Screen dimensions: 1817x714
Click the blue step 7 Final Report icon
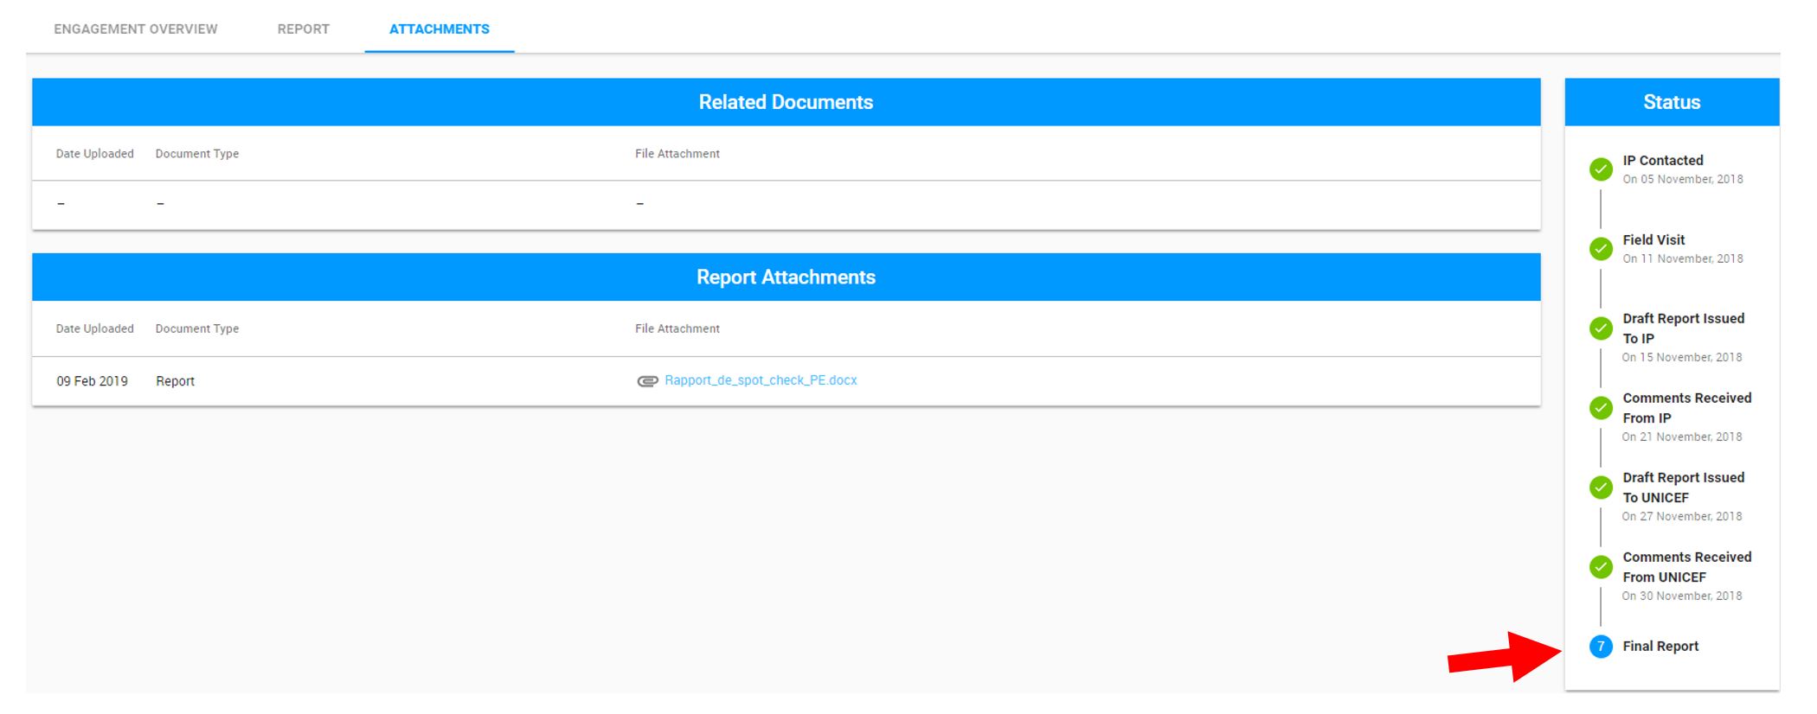click(x=1601, y=647)
